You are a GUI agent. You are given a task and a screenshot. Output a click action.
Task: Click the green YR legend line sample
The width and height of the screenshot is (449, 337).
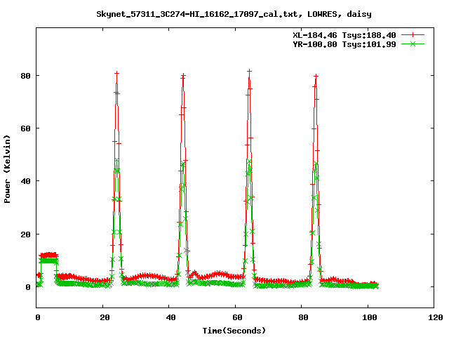tap(413, 44)
